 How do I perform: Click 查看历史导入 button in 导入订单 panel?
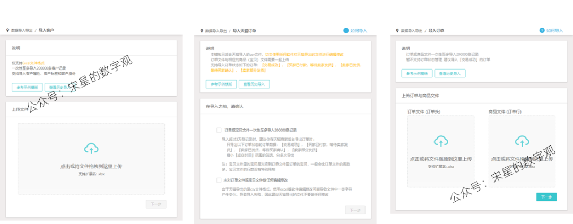(x=451, y=73)
